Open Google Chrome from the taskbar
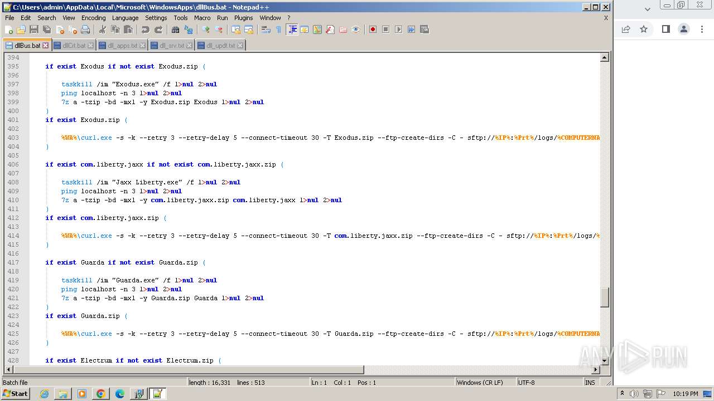 tap(100, 394)
